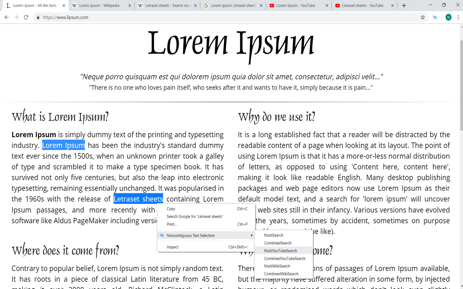
Task: Open Chrome's three-dot customize menu
Action: point(458,17)
